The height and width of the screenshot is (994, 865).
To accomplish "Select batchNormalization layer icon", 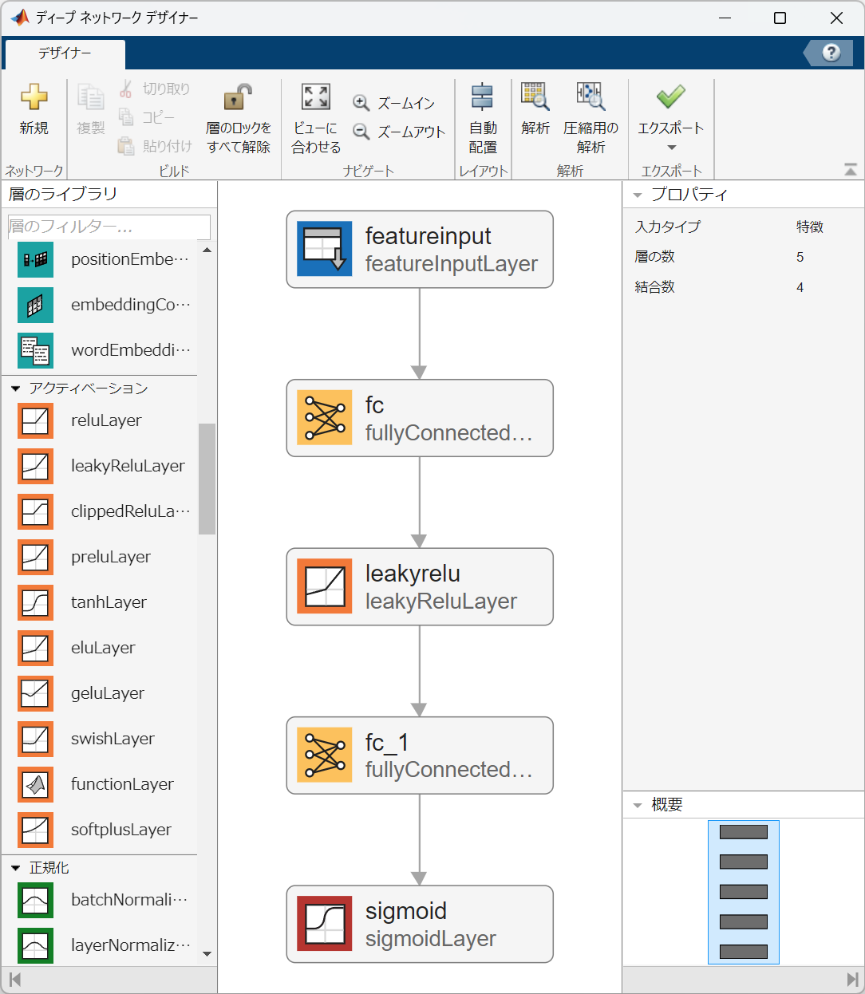I will (35, 900).
